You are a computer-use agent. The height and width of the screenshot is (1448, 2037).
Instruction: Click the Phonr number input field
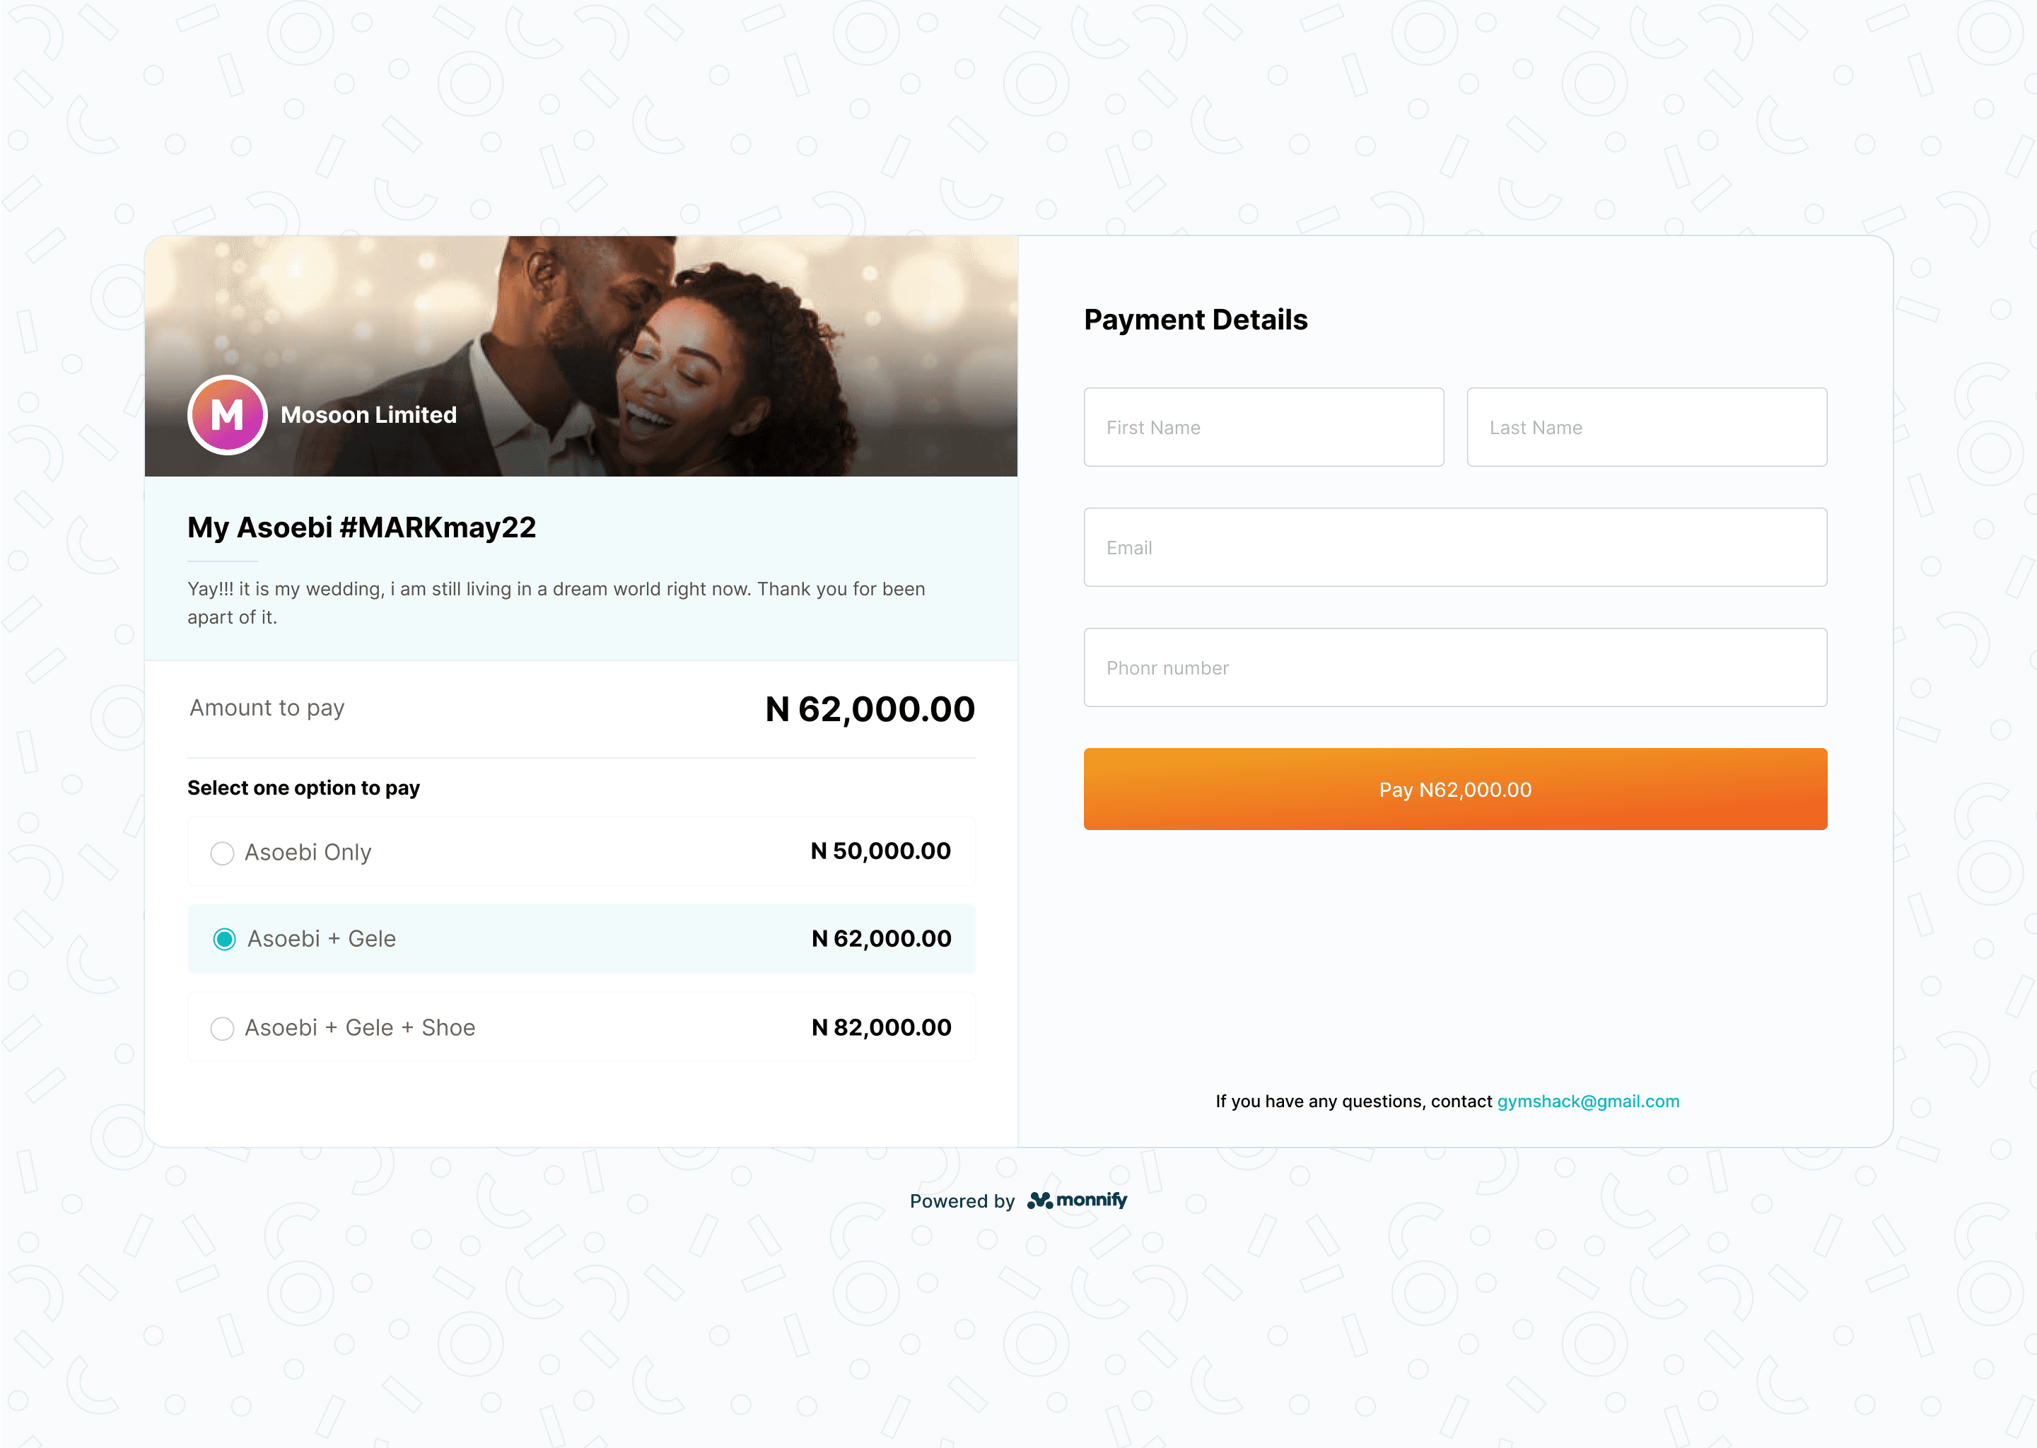[x=1455, y=668]
